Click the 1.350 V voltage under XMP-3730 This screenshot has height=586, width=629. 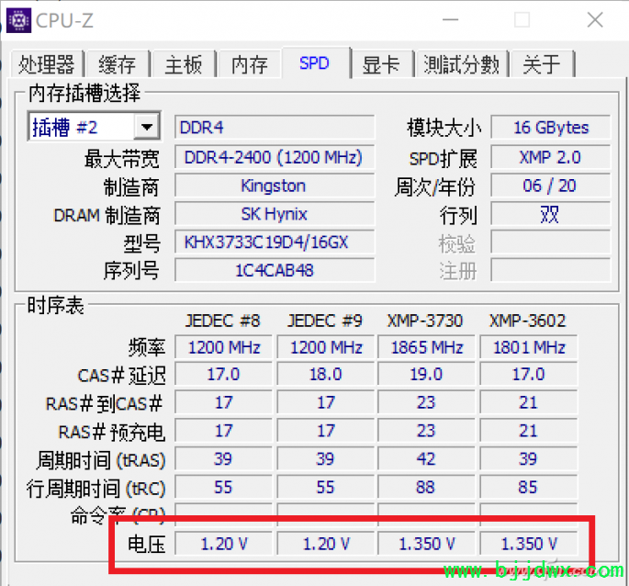pyautogui.click(x=426, y=544)
